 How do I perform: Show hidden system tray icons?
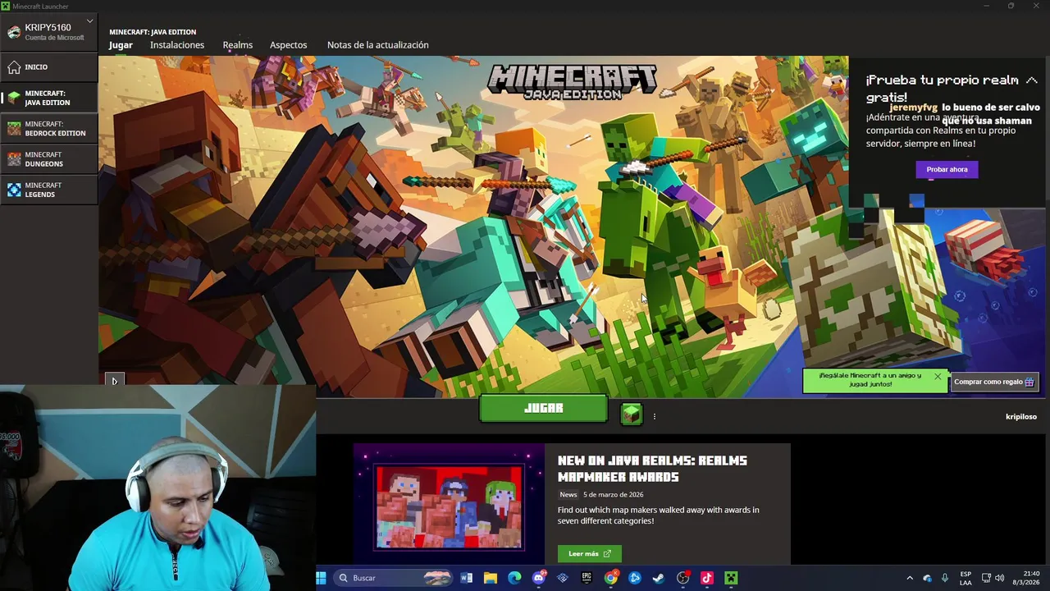909,578
